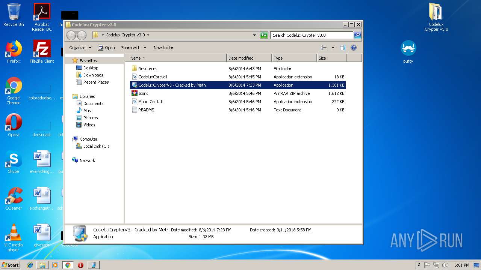Select the Skype desktop shortcut

pyautogui.click(x=14, y=162)
